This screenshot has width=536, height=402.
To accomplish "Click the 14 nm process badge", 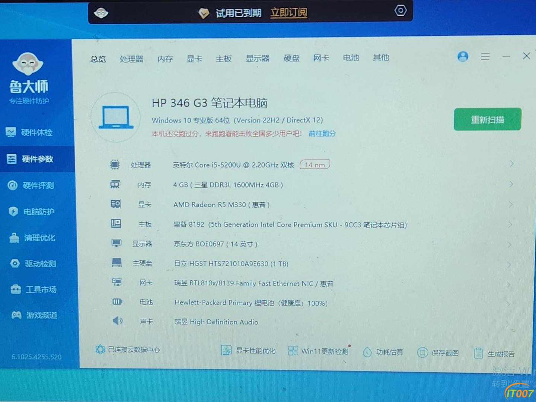I will point(315,165).
